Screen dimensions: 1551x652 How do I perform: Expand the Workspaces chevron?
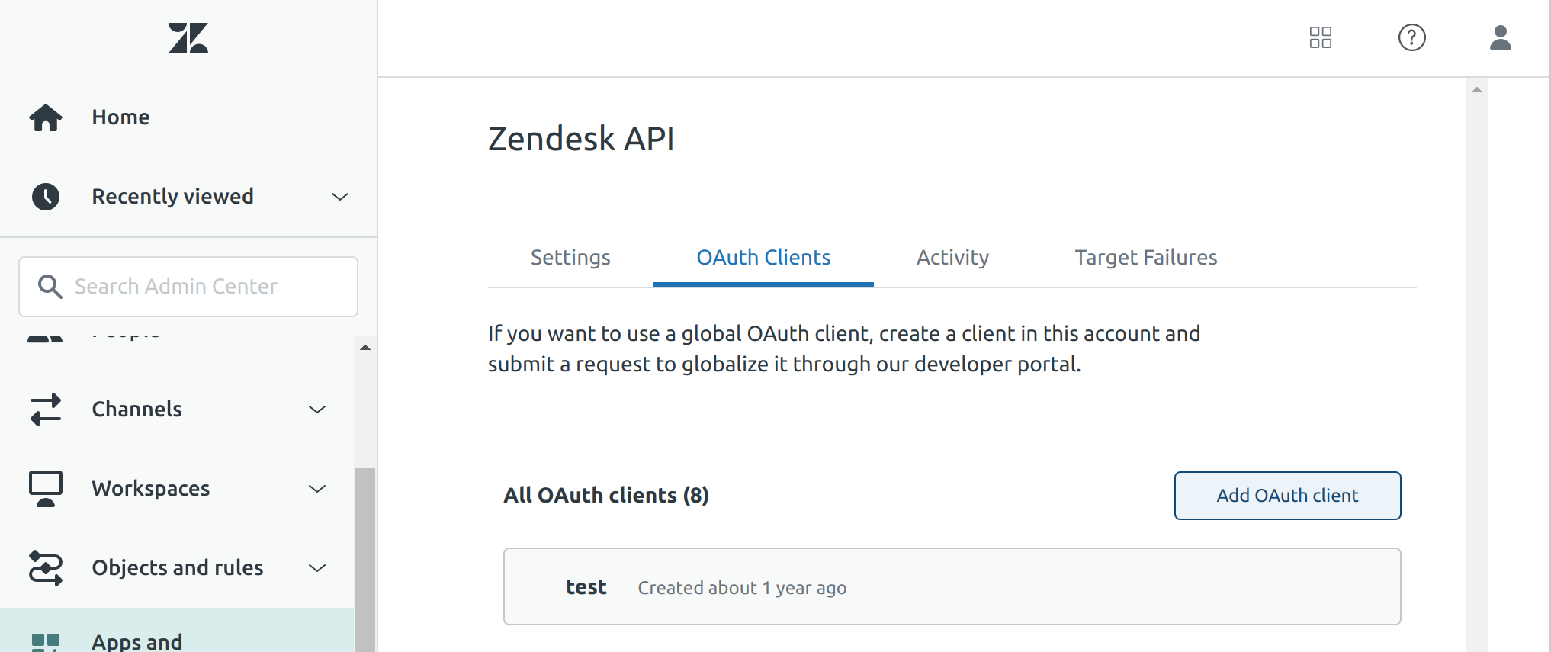pyautogui.click(x=317, y=489)
